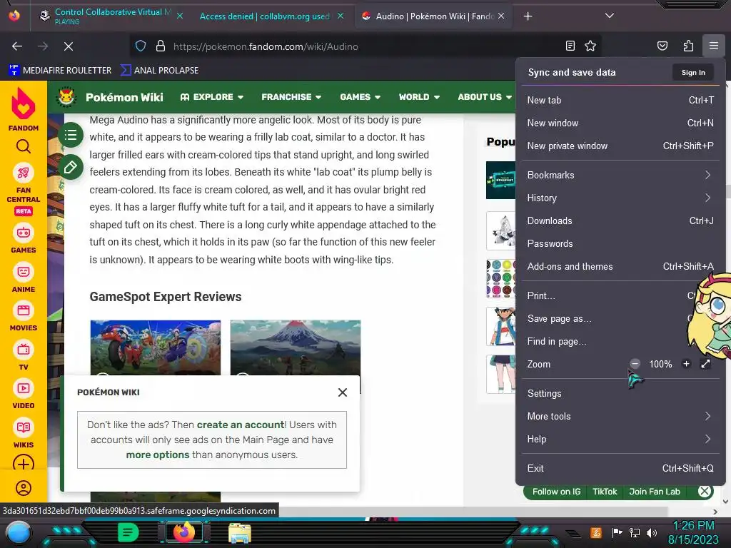Open Downloads from the menu

click(x=619, y=221)
